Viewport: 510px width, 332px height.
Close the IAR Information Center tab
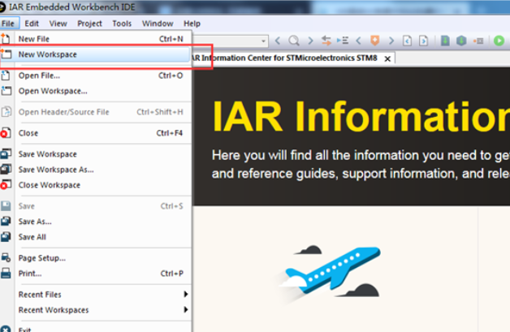pos(387,59)
